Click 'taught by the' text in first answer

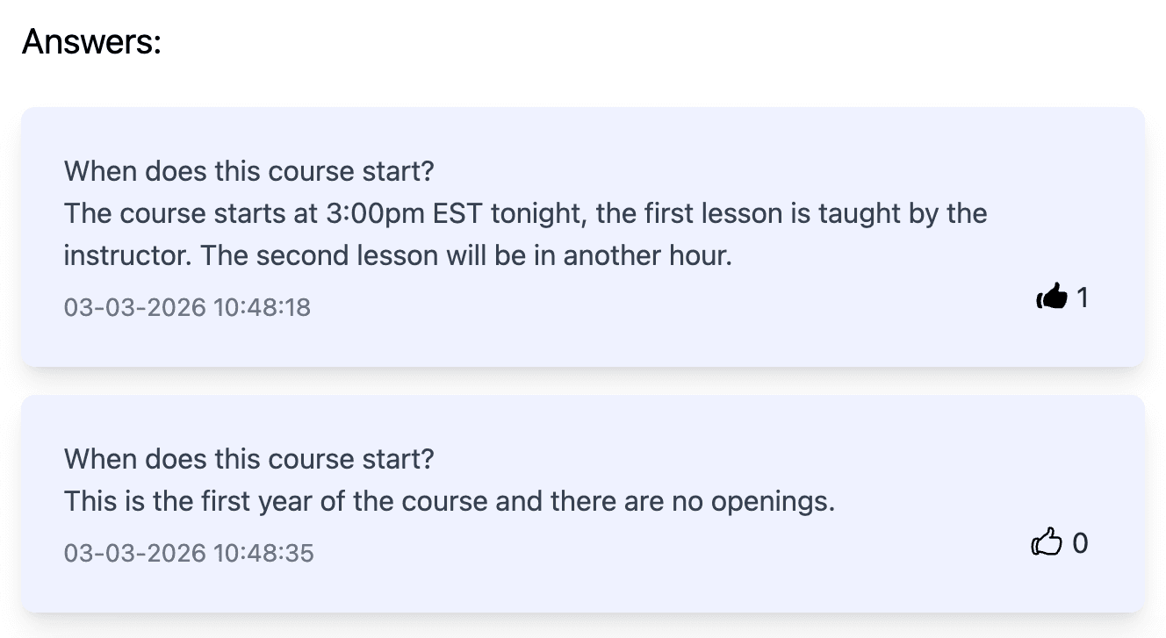point(903,213)
